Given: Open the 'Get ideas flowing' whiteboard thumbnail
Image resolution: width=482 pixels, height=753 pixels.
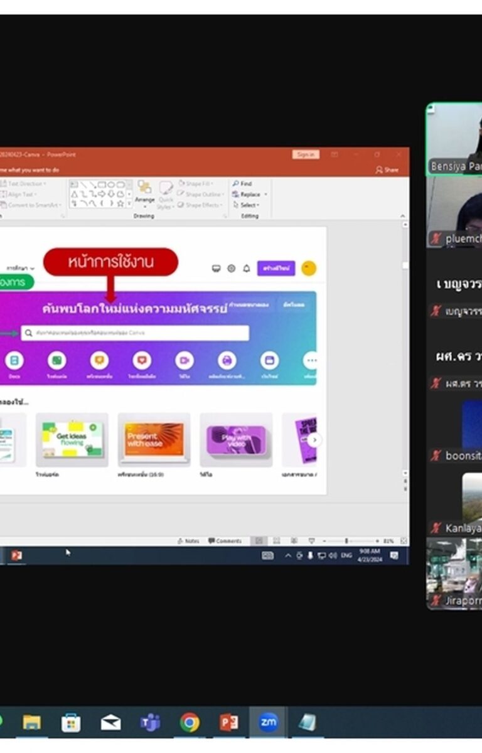Looking at the screenshot, I should pyautogui.click(x=72, y=439).
